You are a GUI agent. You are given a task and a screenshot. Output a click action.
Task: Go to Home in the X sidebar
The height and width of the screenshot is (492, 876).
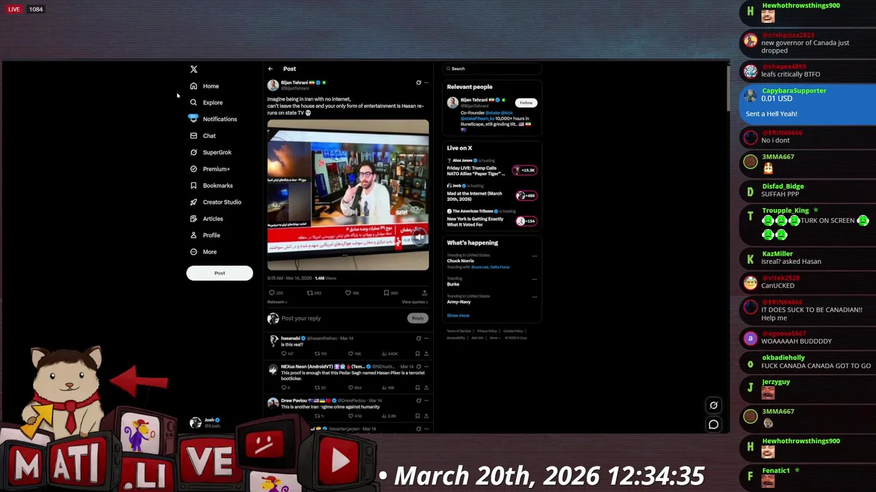click(x=205, y=86)
